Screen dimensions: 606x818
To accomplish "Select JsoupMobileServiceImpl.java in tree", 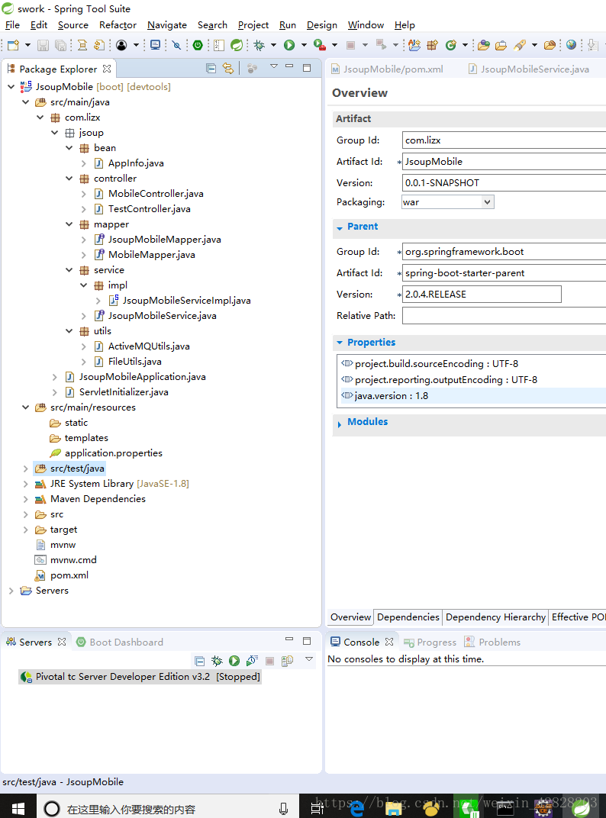I will coord(186,301).
